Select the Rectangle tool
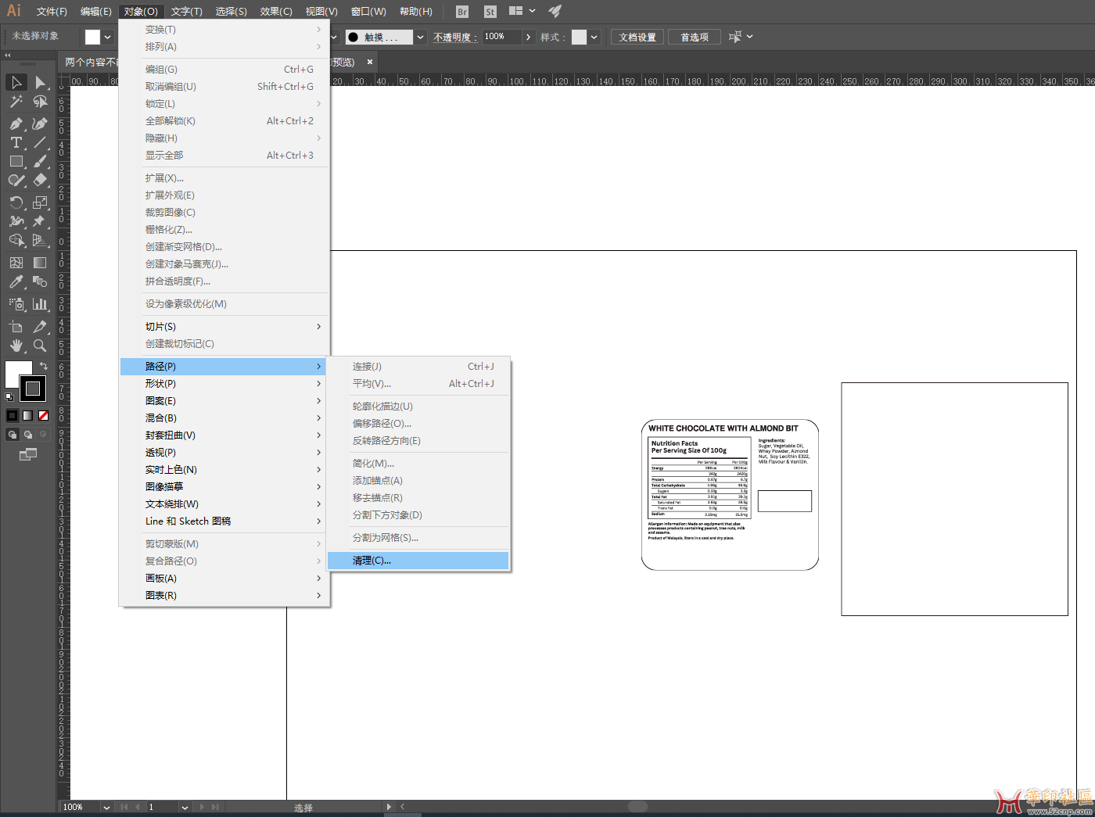Viewport: 1095px width, 817px height. [x=16, y=161]
